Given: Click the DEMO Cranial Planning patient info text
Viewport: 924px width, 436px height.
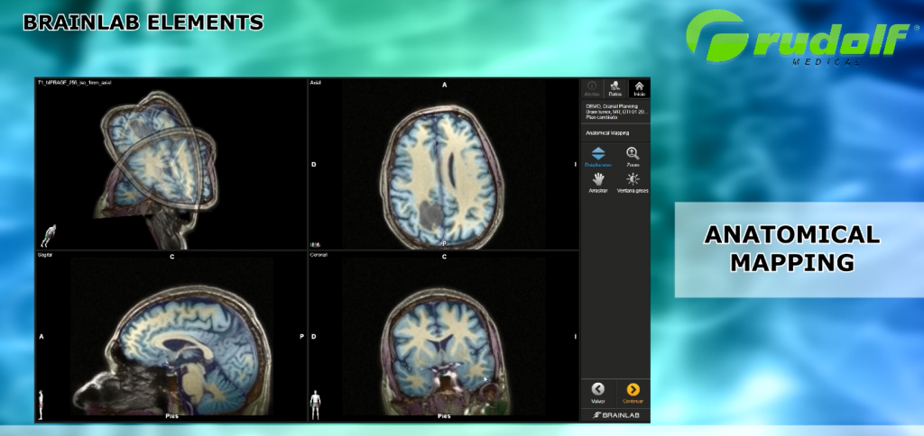Looking at the screenshot, I should tap(615, 112).
